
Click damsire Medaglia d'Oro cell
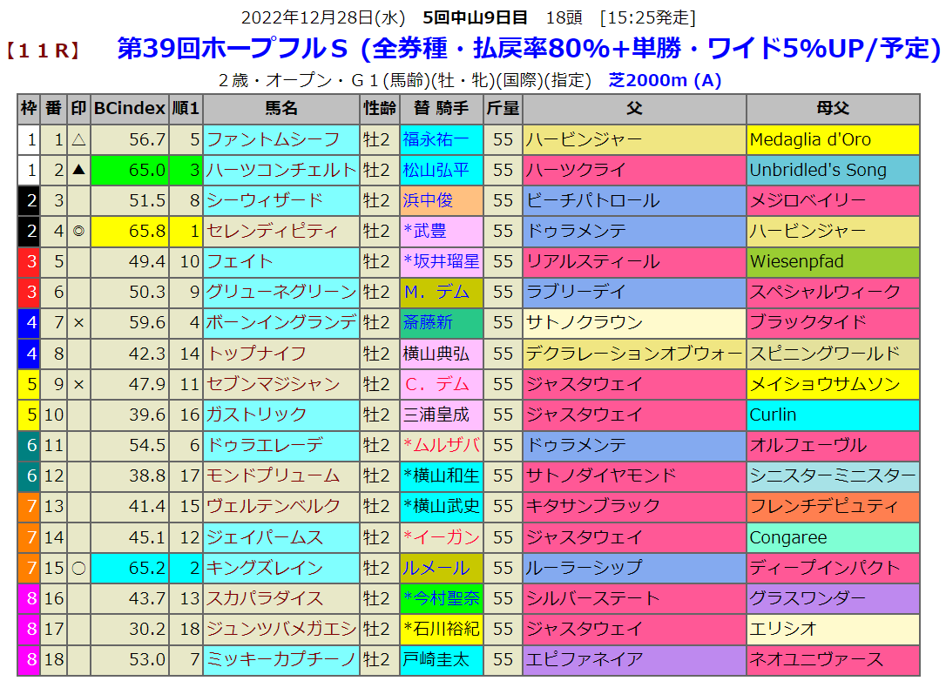pos(832,139)
